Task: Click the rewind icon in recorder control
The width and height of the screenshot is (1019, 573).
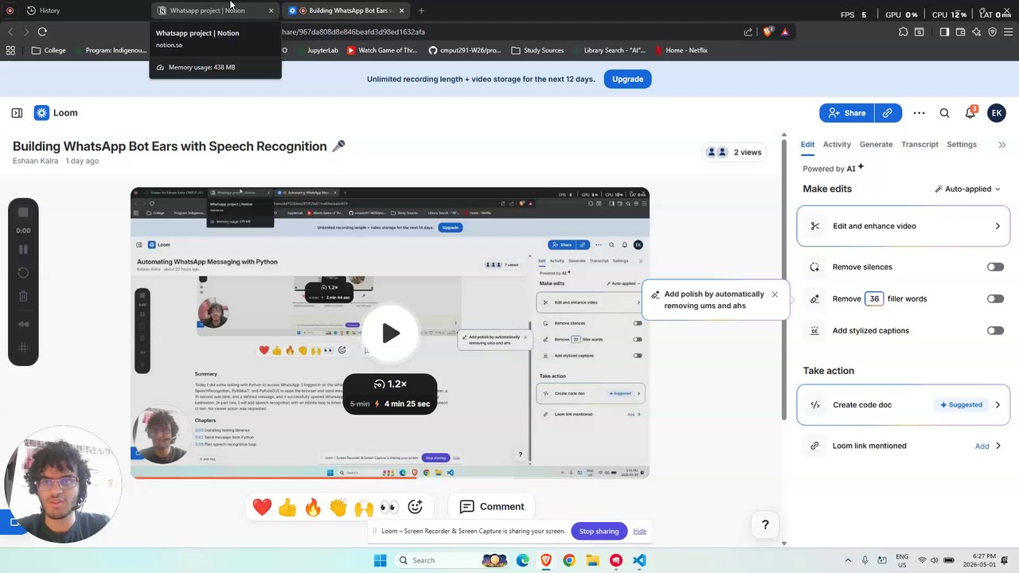Action: click(23, 324)
